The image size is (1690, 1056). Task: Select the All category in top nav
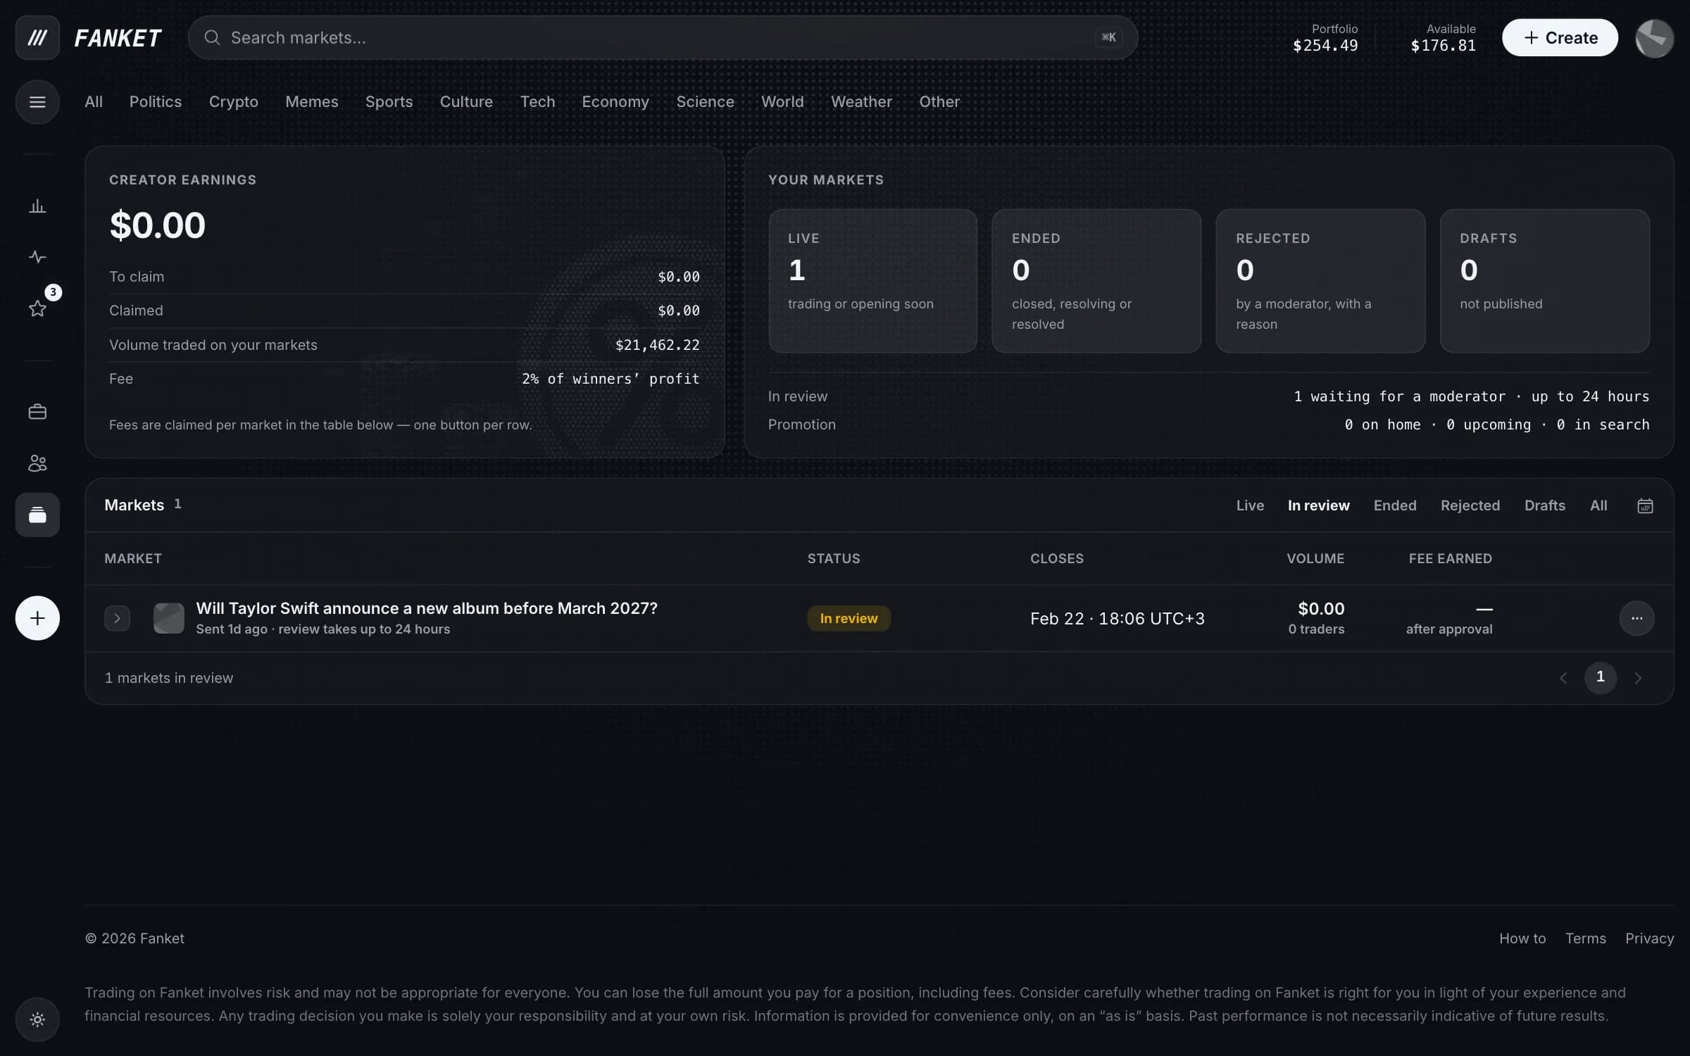[x=94, y=102]
